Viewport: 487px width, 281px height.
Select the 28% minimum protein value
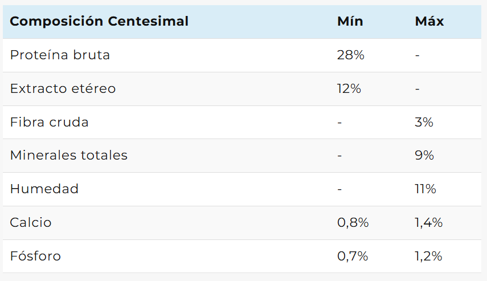[350, 55]
